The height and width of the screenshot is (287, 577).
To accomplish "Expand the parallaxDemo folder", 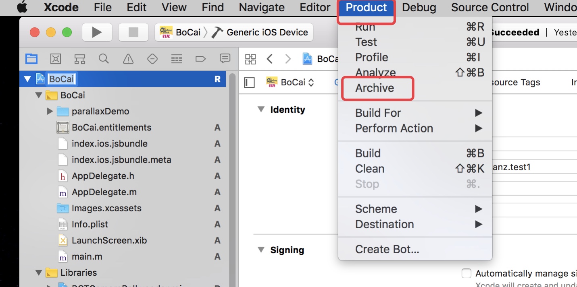I will pos(50,111).
